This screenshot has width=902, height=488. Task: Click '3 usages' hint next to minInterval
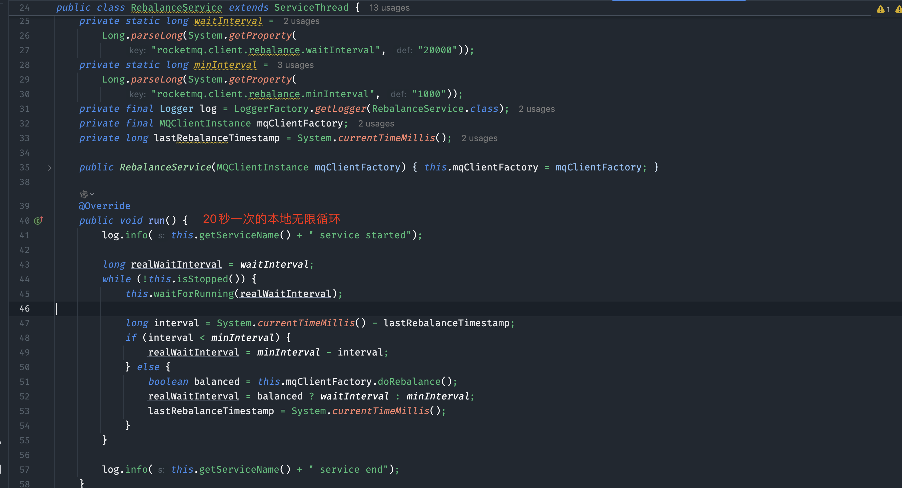click(295, 65)
